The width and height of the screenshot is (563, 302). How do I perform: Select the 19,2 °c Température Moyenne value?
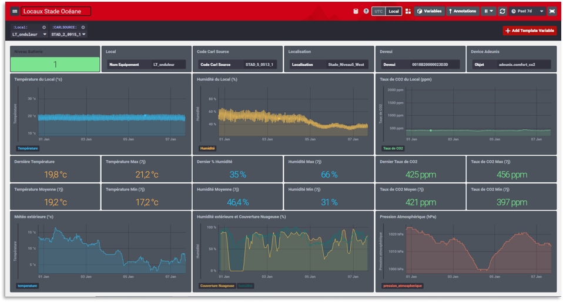pos(55,202)
